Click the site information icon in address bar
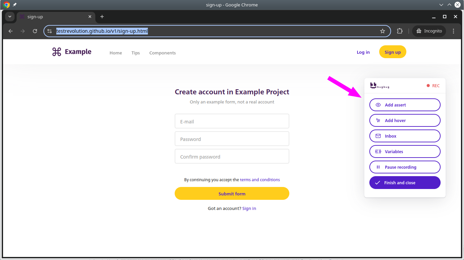The height and width of the screenshot is (260, 464). tap(50, 31)
